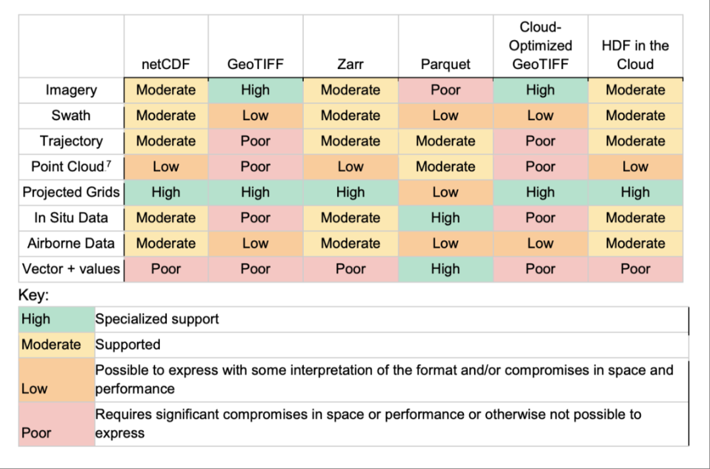Select the GeoTIFF column header
710x469 pixels.
pos(255,64)
